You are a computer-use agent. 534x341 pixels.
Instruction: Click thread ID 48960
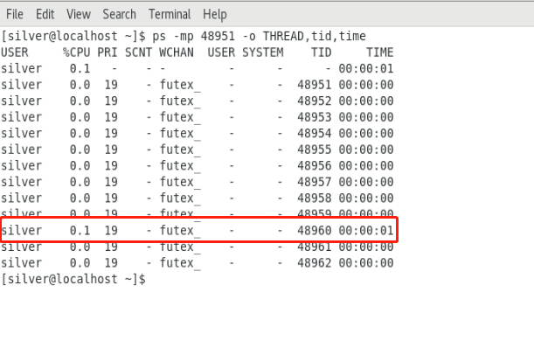tap(315, 231)
